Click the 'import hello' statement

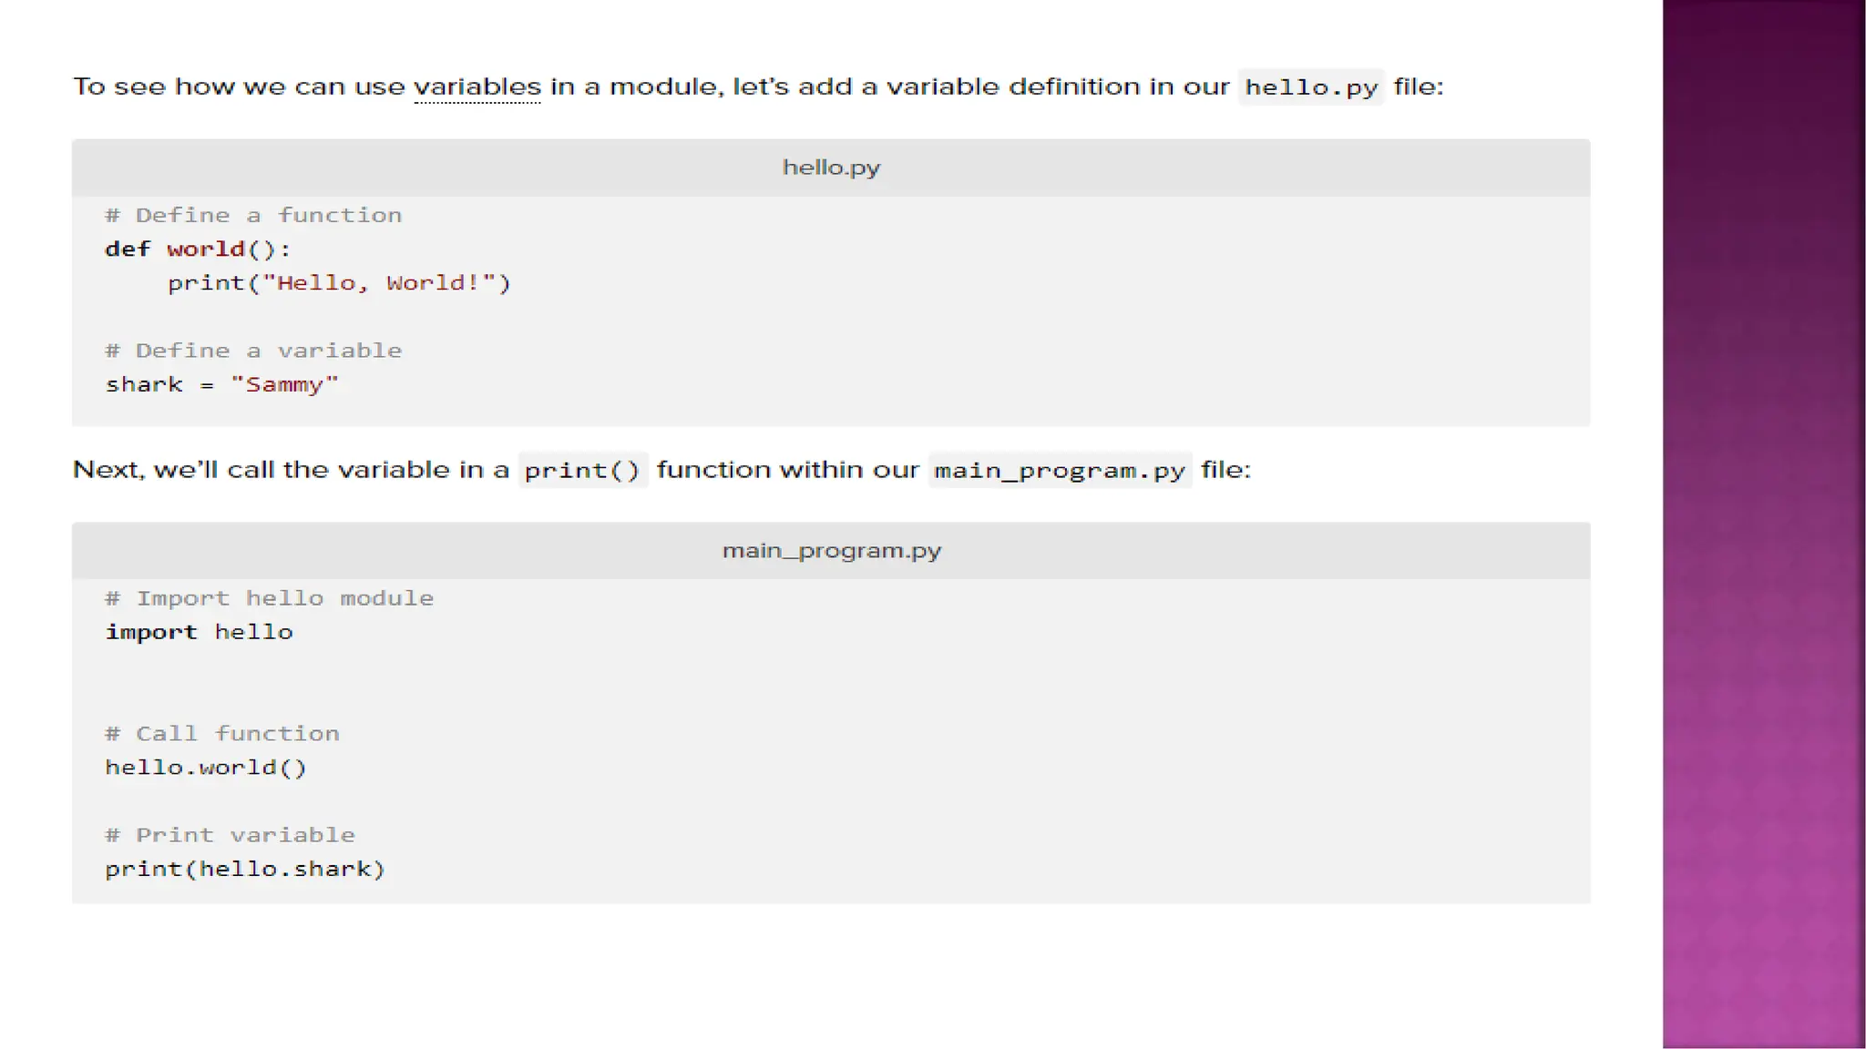[x=199, y=632]
